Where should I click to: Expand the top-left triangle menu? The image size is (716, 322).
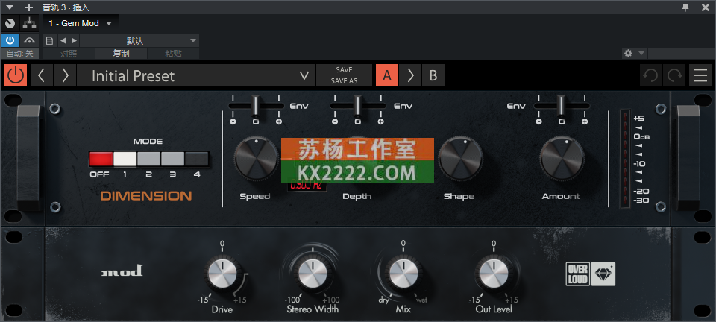click(10, 7)
